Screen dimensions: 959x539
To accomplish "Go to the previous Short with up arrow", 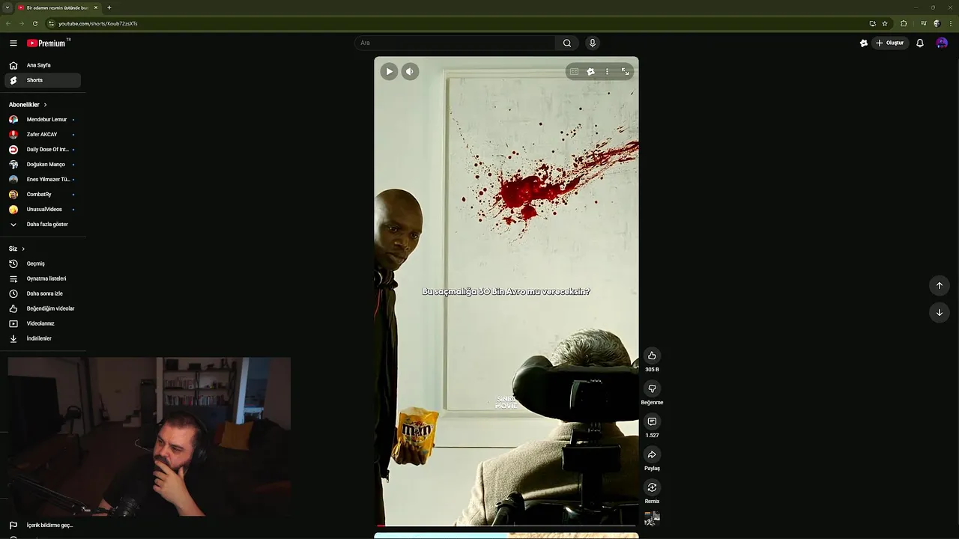I will (939, 285).
